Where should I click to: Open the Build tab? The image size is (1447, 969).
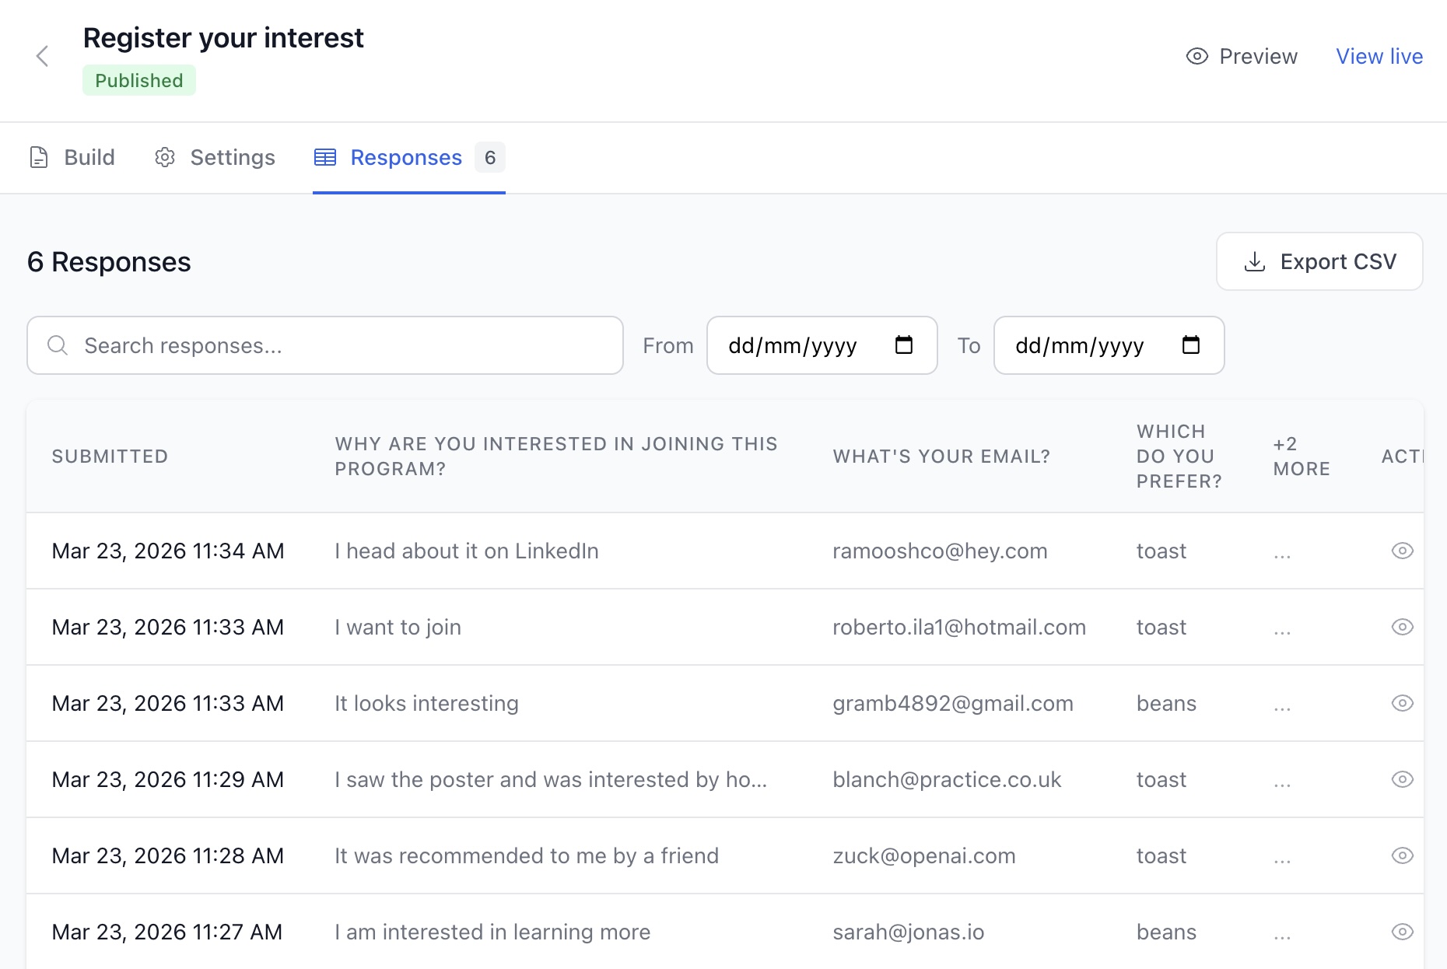click(x=89, y=157)
